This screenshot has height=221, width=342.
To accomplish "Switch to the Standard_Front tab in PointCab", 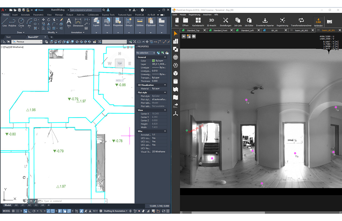I will pyautogui.click(x=221, y=30).
